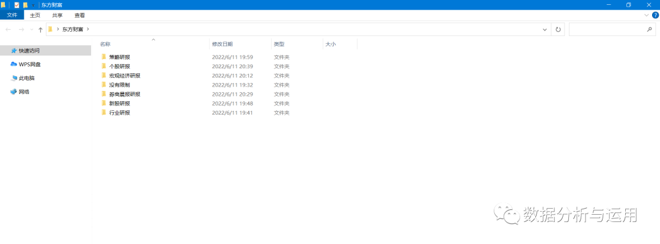The width and height of the screenshot is (660, 244).
Task: Select the 没有限制 folder name
Action: tap(120, 85)
